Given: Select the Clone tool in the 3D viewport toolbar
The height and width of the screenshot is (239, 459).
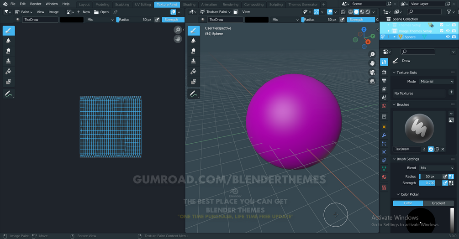Looking at the screenshot, I should (x=194, y=61).
